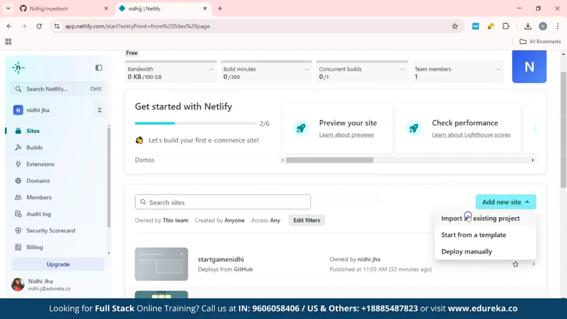Focus the Search sites field

coord(223,202)
